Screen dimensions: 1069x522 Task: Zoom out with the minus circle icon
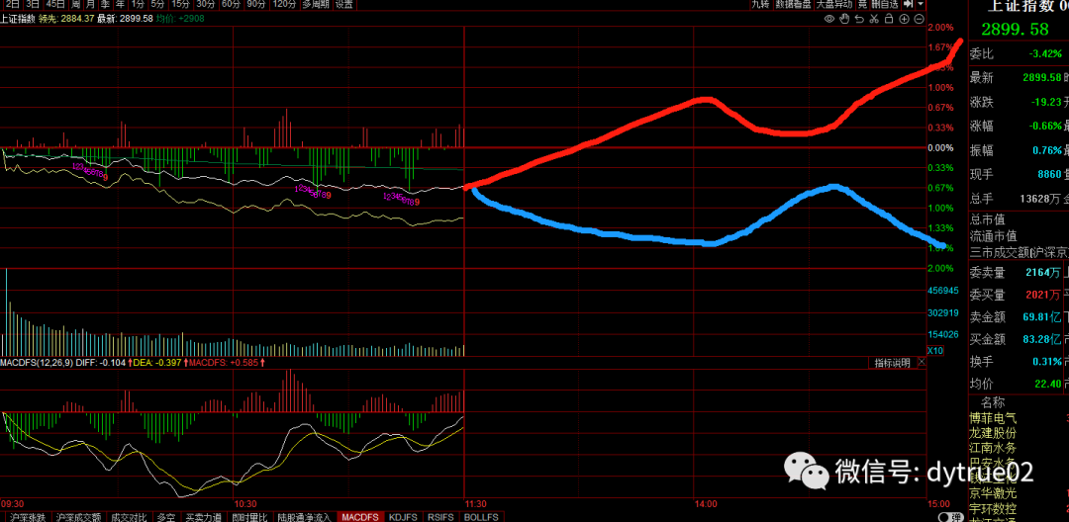click(919, 19)
